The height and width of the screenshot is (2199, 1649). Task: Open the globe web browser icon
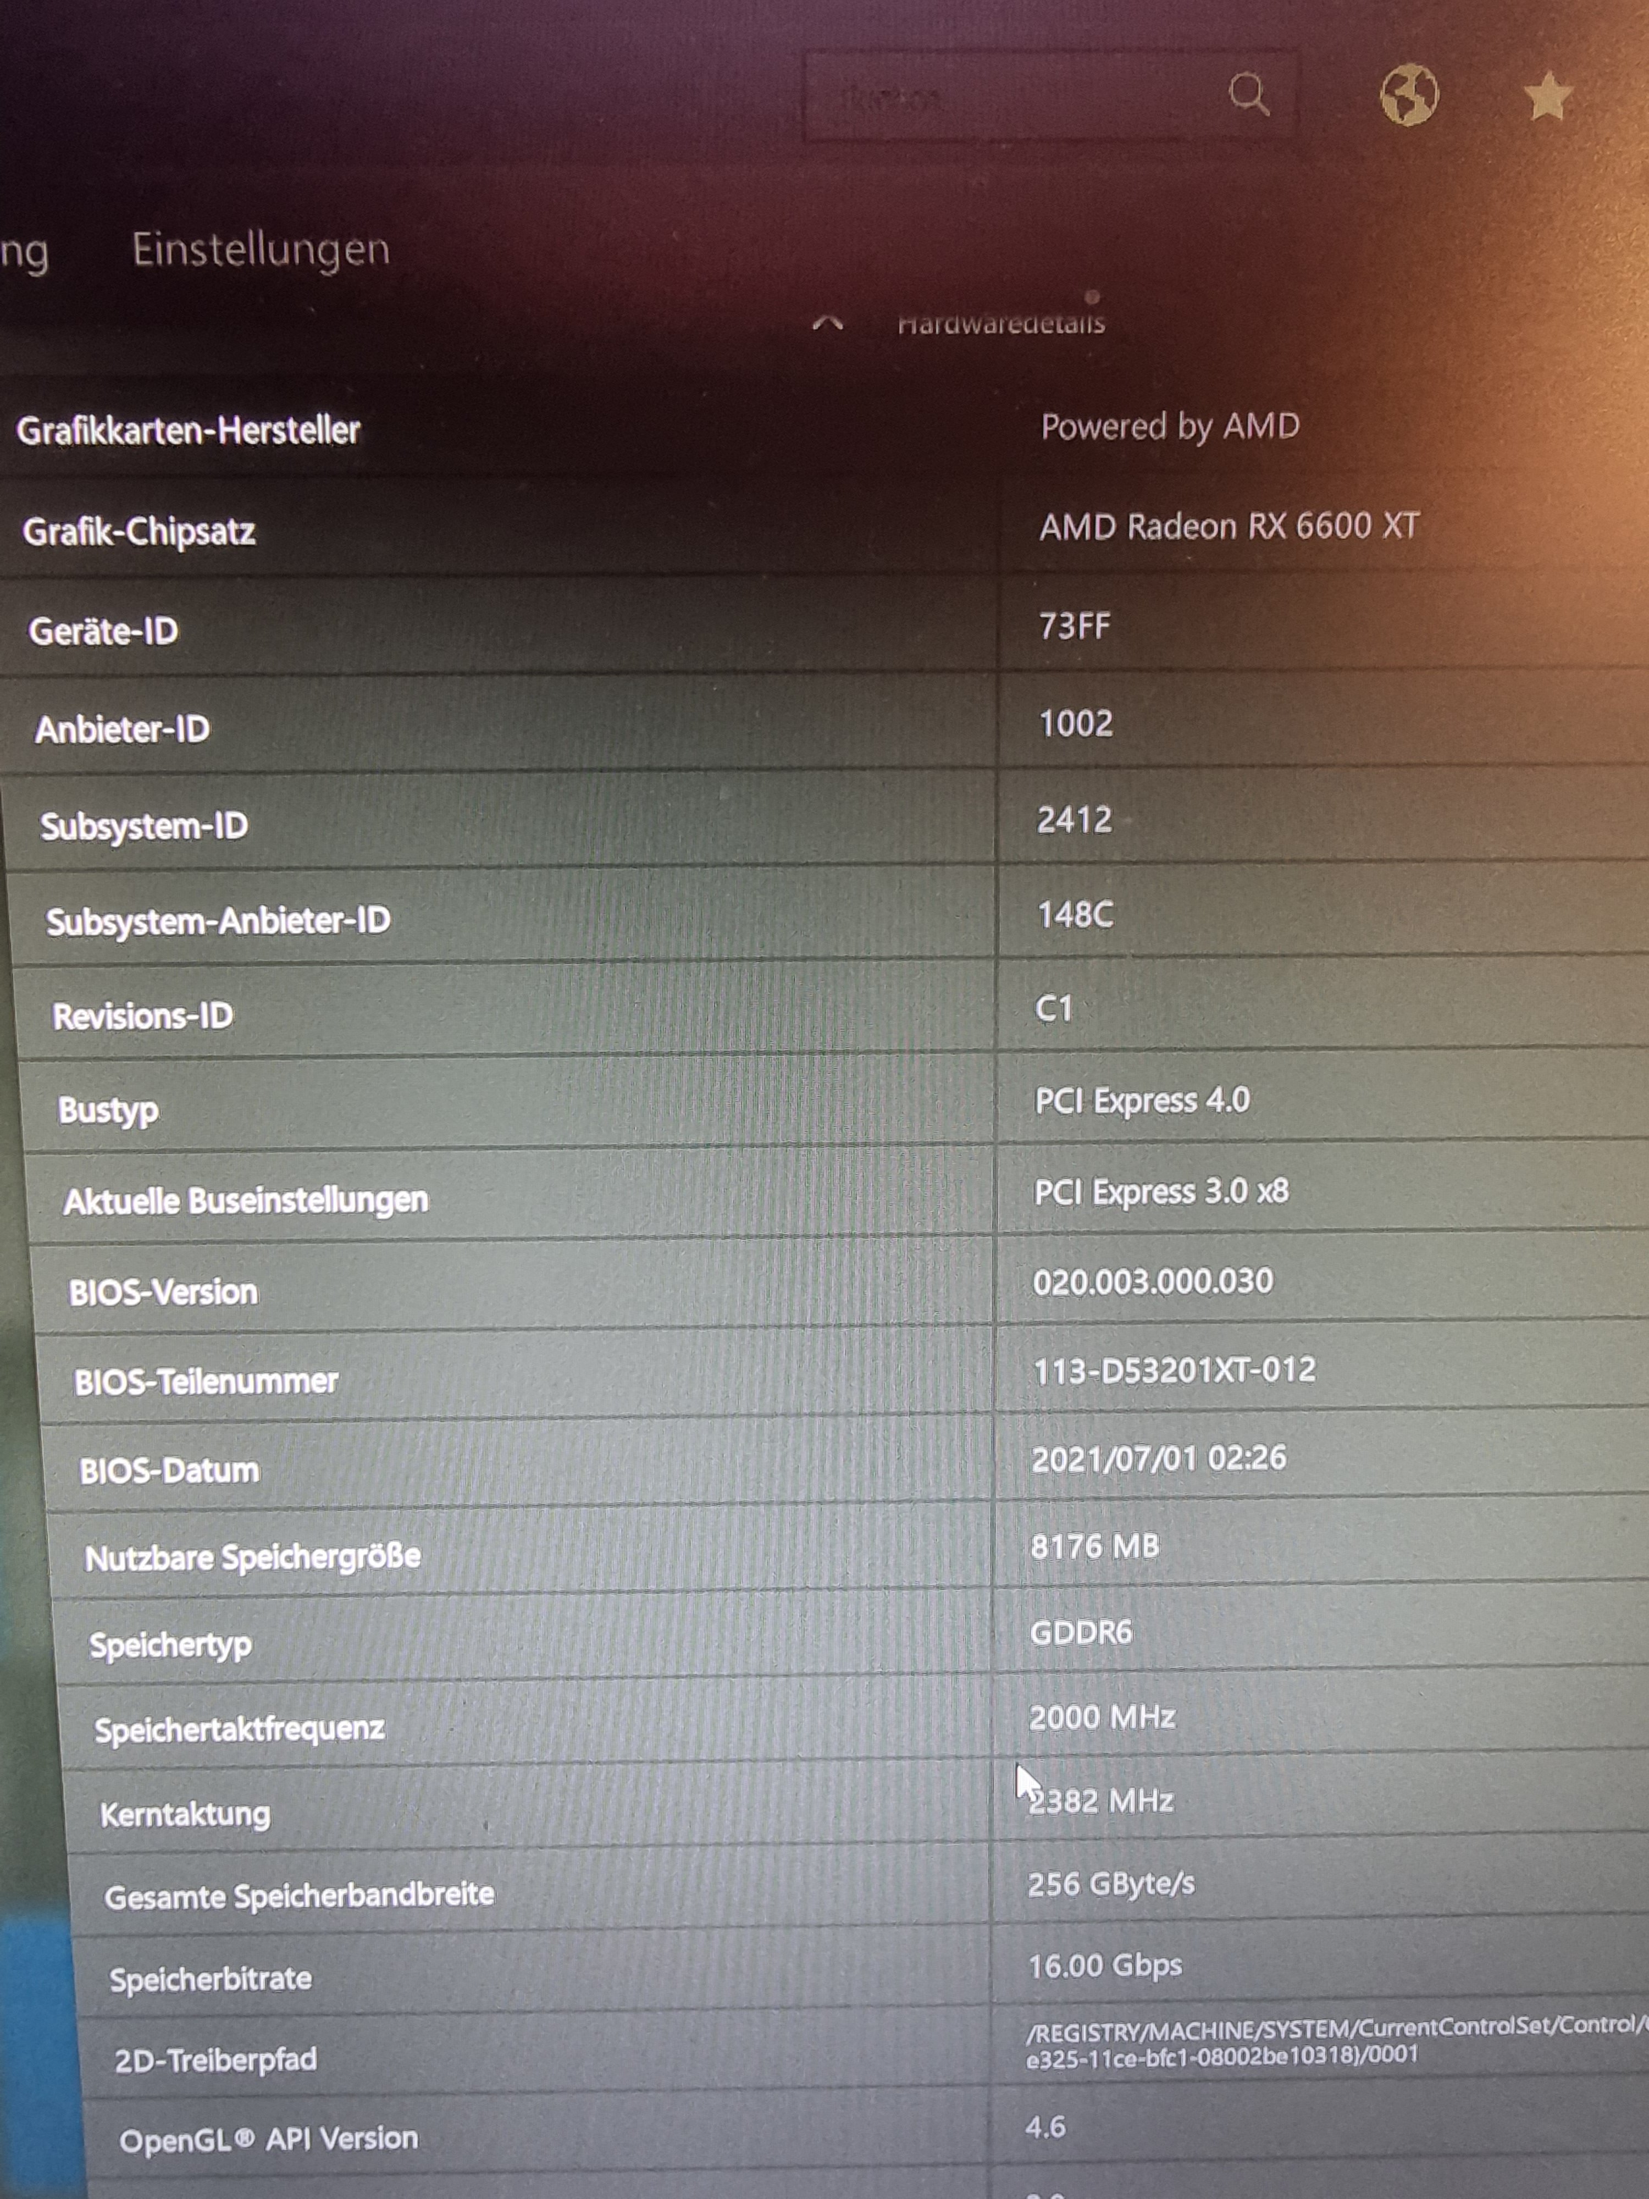pos(1408,96)
